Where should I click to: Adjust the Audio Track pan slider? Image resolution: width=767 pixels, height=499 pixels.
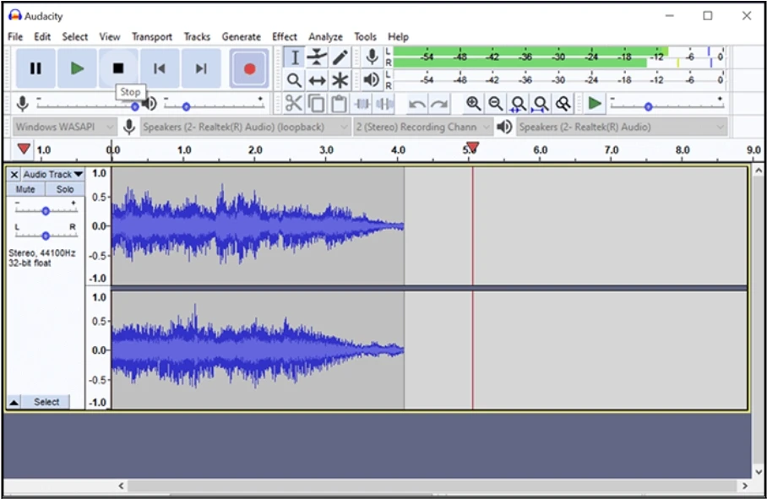point(46,236)
